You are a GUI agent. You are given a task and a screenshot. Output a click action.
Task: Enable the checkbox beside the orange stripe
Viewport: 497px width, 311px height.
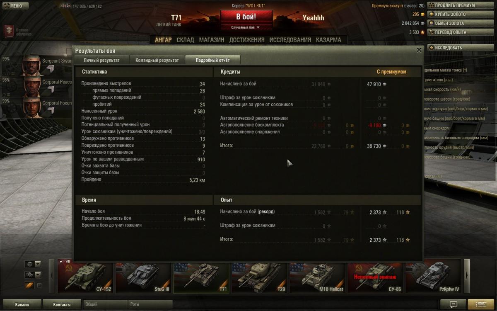(39, 285)
